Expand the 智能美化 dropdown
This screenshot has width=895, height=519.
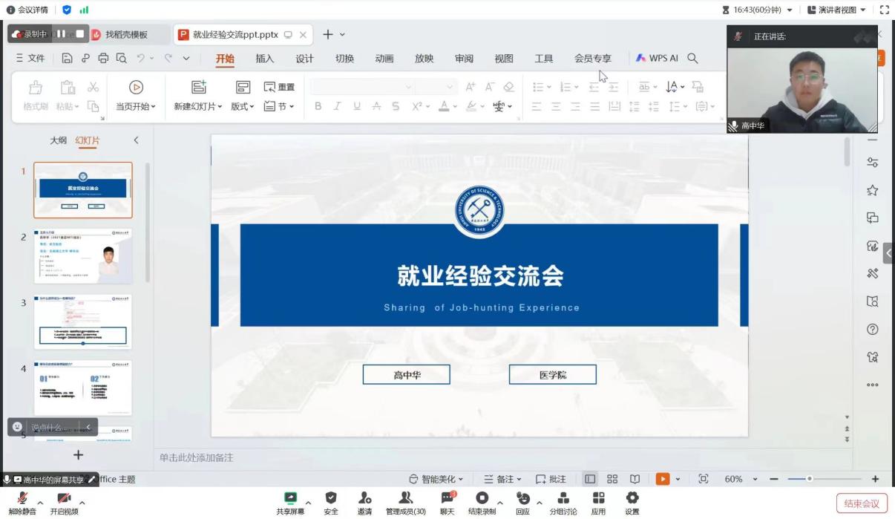pyautogui.click(x=436, y=480)
